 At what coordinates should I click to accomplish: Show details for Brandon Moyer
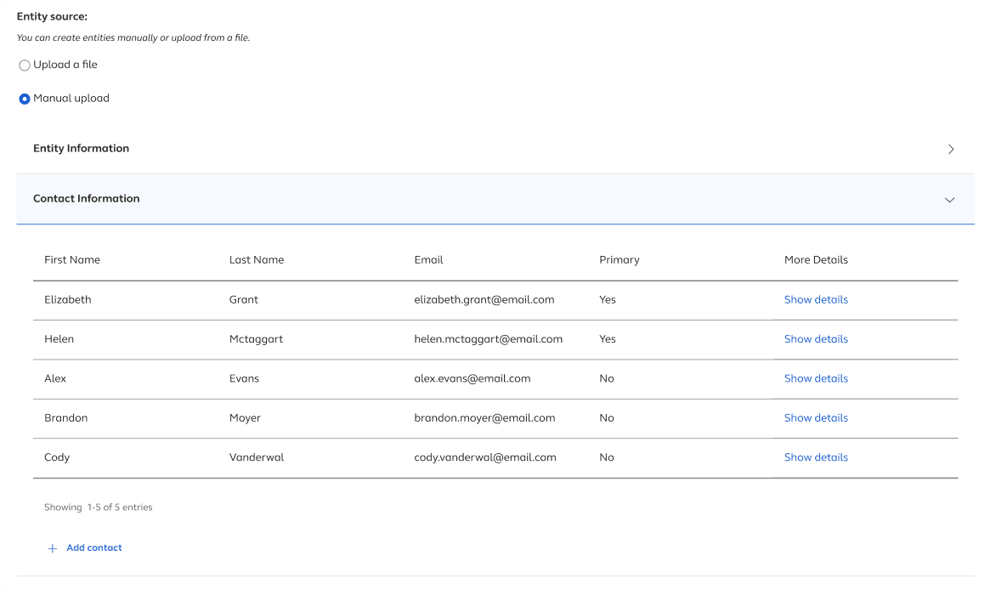816,417
